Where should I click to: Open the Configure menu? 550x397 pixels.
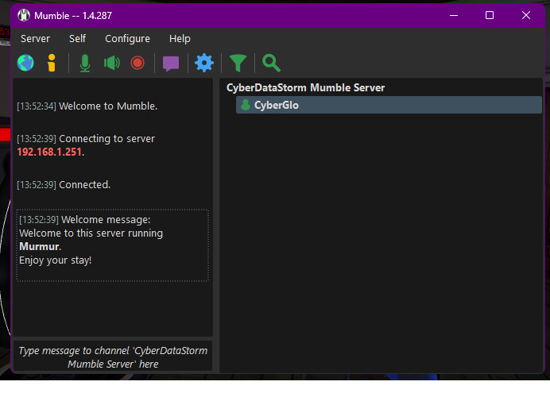127,38
